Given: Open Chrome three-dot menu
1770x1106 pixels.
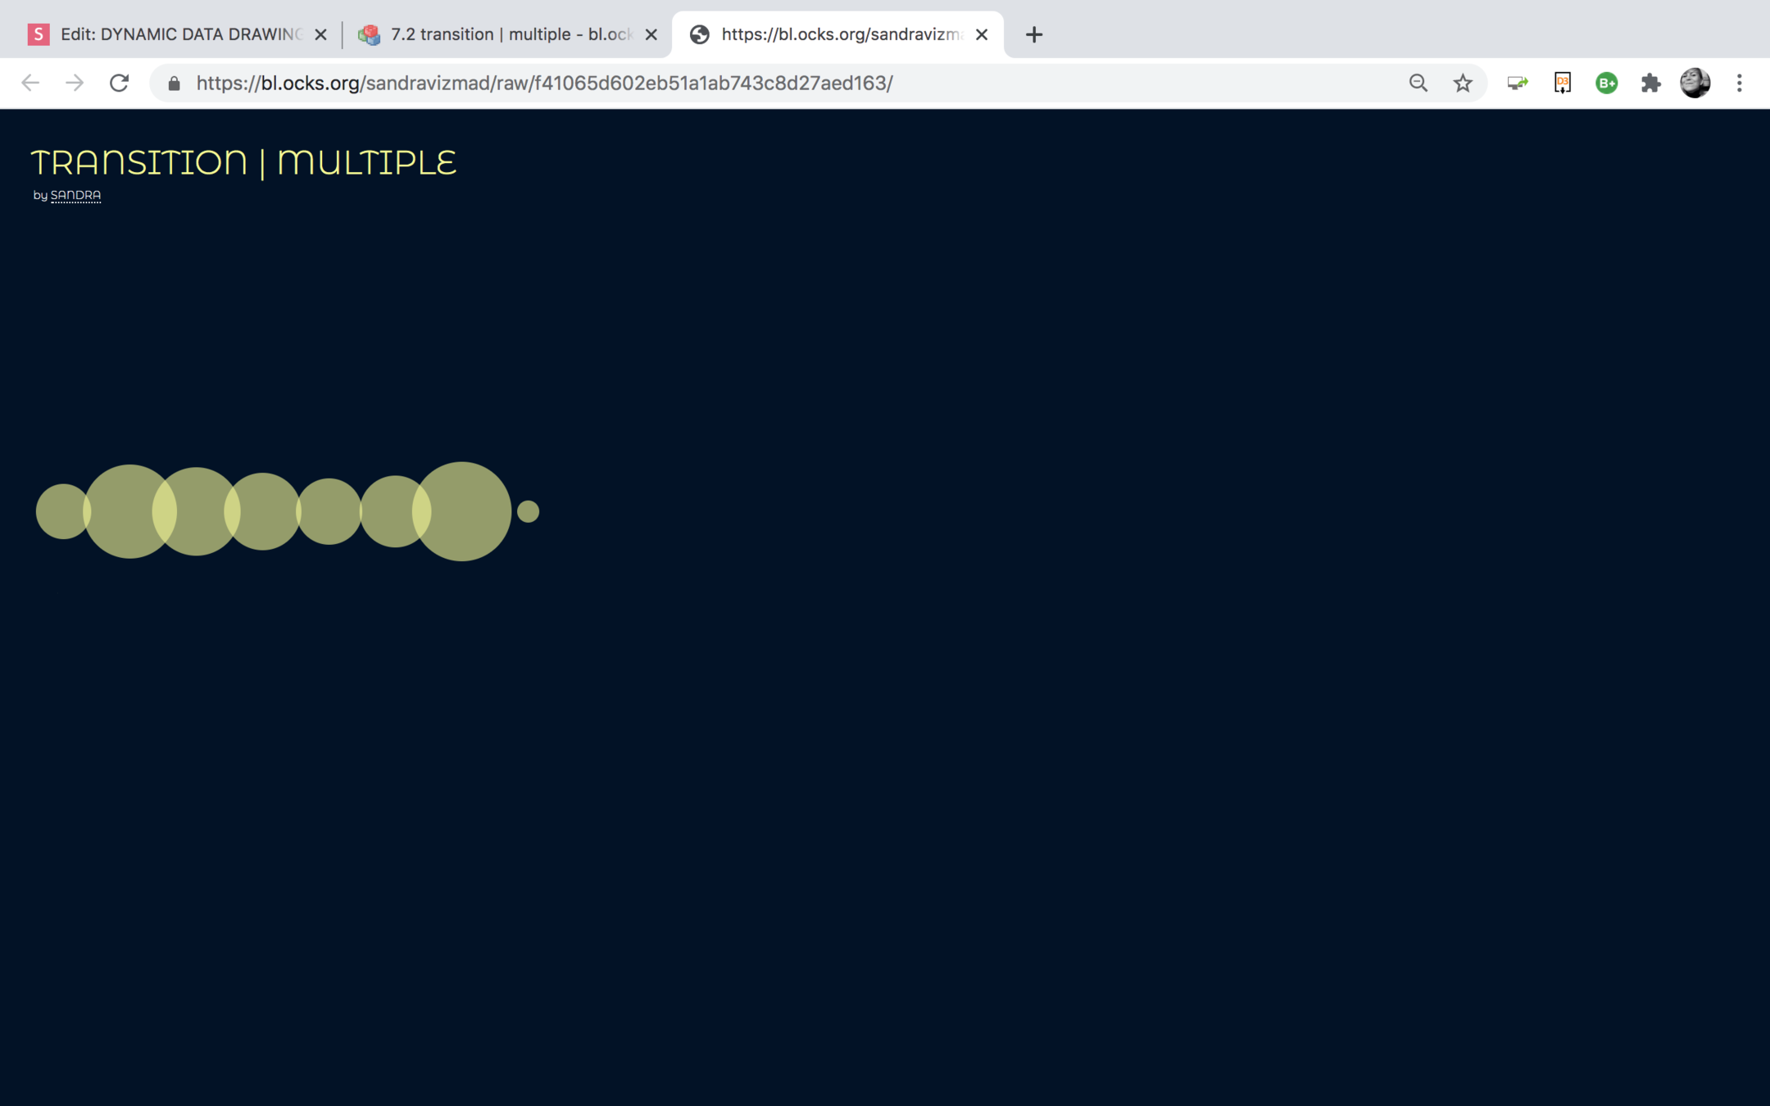Looking at the screenshot, I should tap(1739, 83).
